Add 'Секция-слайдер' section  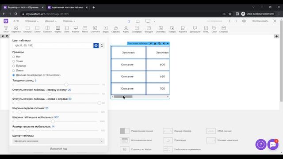coord(177,131)
